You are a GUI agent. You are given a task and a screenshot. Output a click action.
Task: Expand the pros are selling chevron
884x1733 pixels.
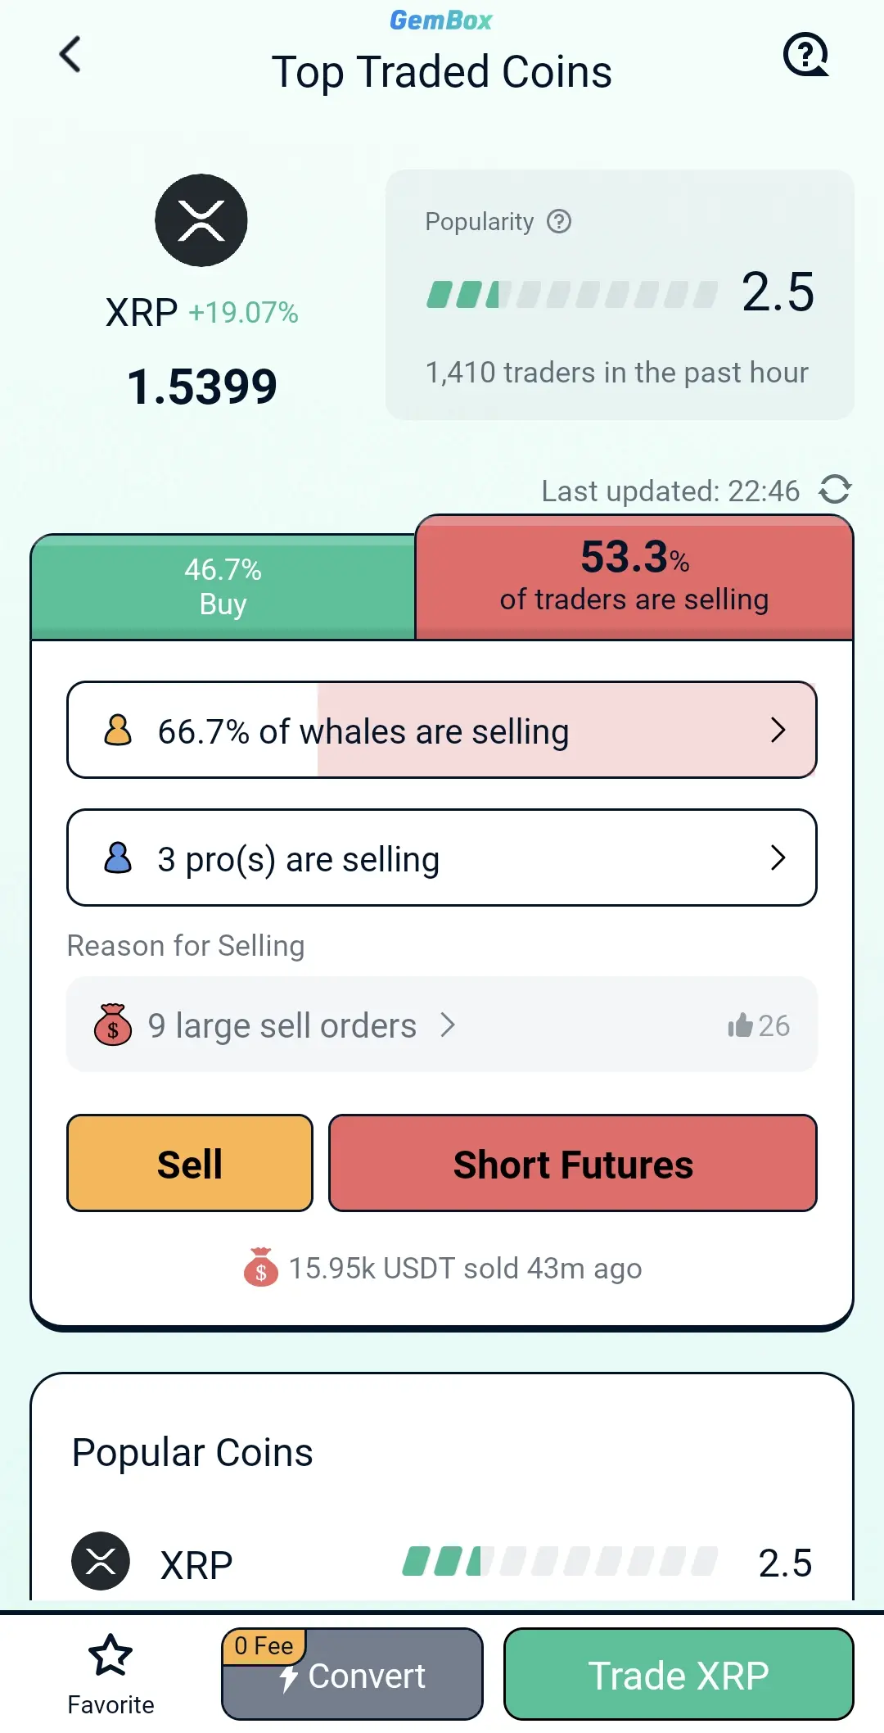tap(778, 857)
